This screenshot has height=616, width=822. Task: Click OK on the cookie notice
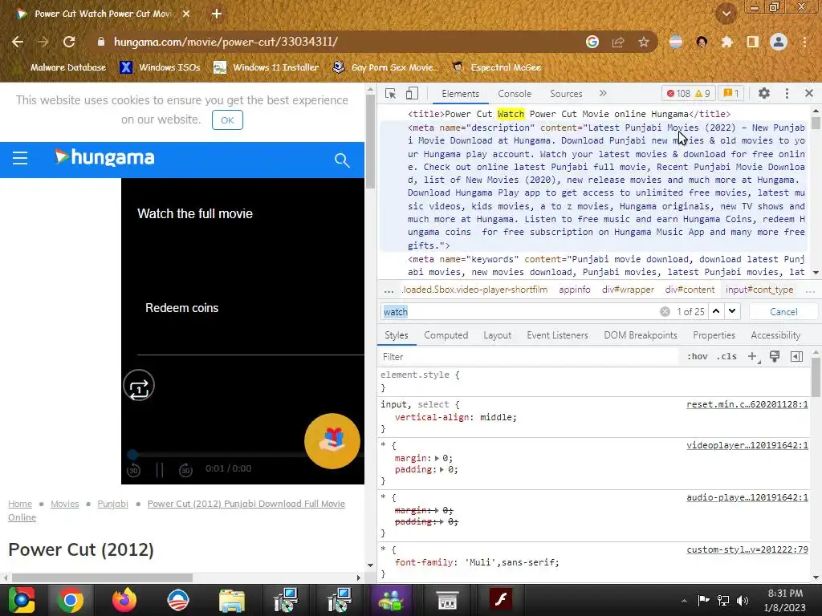click(x=227, y=120)
